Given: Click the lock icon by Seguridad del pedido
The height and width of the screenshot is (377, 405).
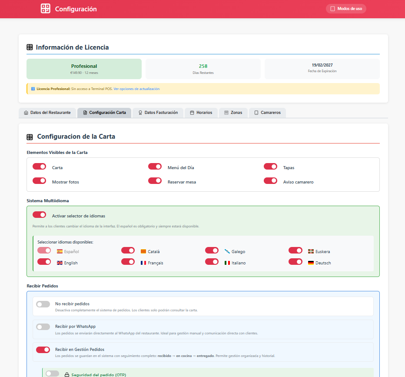Looking at the screenshot, I should coord(67,375).
